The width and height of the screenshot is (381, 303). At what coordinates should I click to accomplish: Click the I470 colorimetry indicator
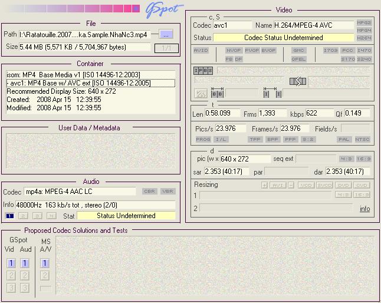tap(364, 50)
